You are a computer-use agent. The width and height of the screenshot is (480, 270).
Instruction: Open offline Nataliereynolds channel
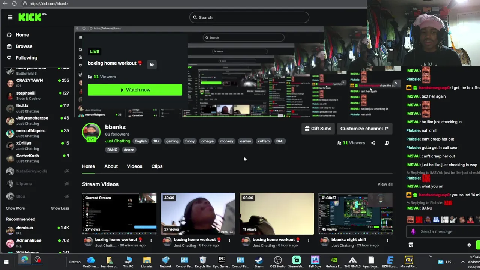coord(37,171)
